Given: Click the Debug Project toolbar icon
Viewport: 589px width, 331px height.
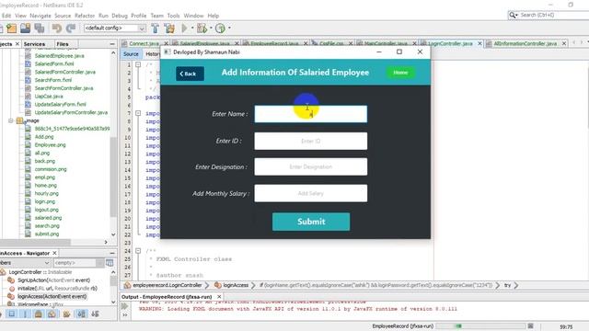Looking at the screenshot, I should [202, 29].
